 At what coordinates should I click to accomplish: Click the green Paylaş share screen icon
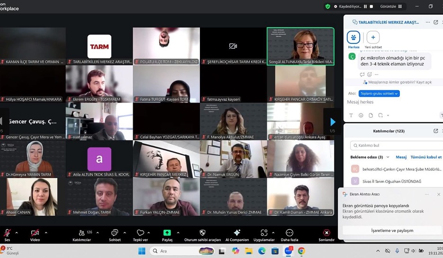pos(167,233)
